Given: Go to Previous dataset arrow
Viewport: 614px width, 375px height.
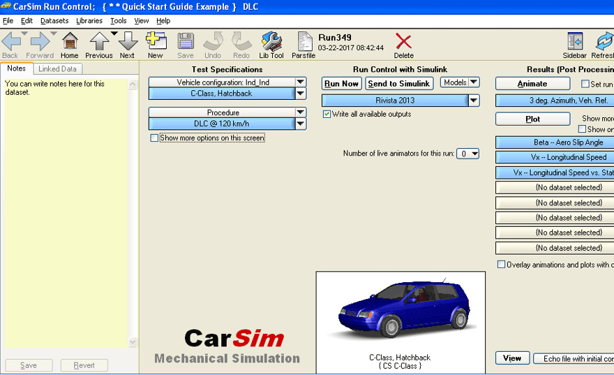Looking at the screenshot, I should coord(99,41).
